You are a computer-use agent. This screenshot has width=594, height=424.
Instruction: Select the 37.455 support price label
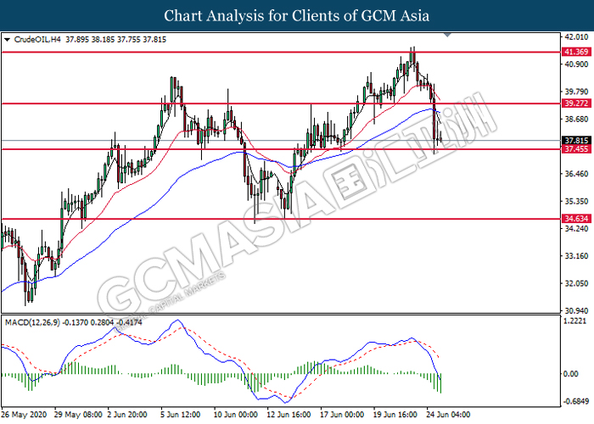(576, 148)
